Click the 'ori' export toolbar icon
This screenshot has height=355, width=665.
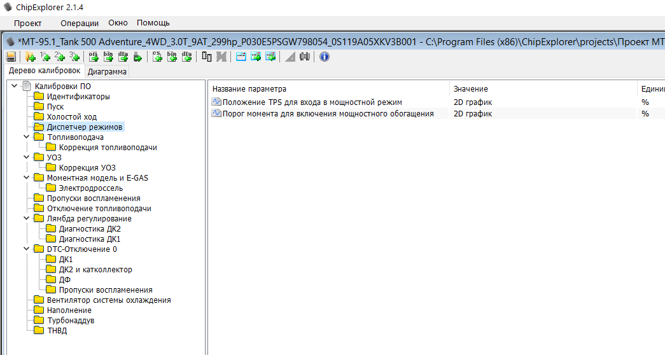[x=93, y=57]
